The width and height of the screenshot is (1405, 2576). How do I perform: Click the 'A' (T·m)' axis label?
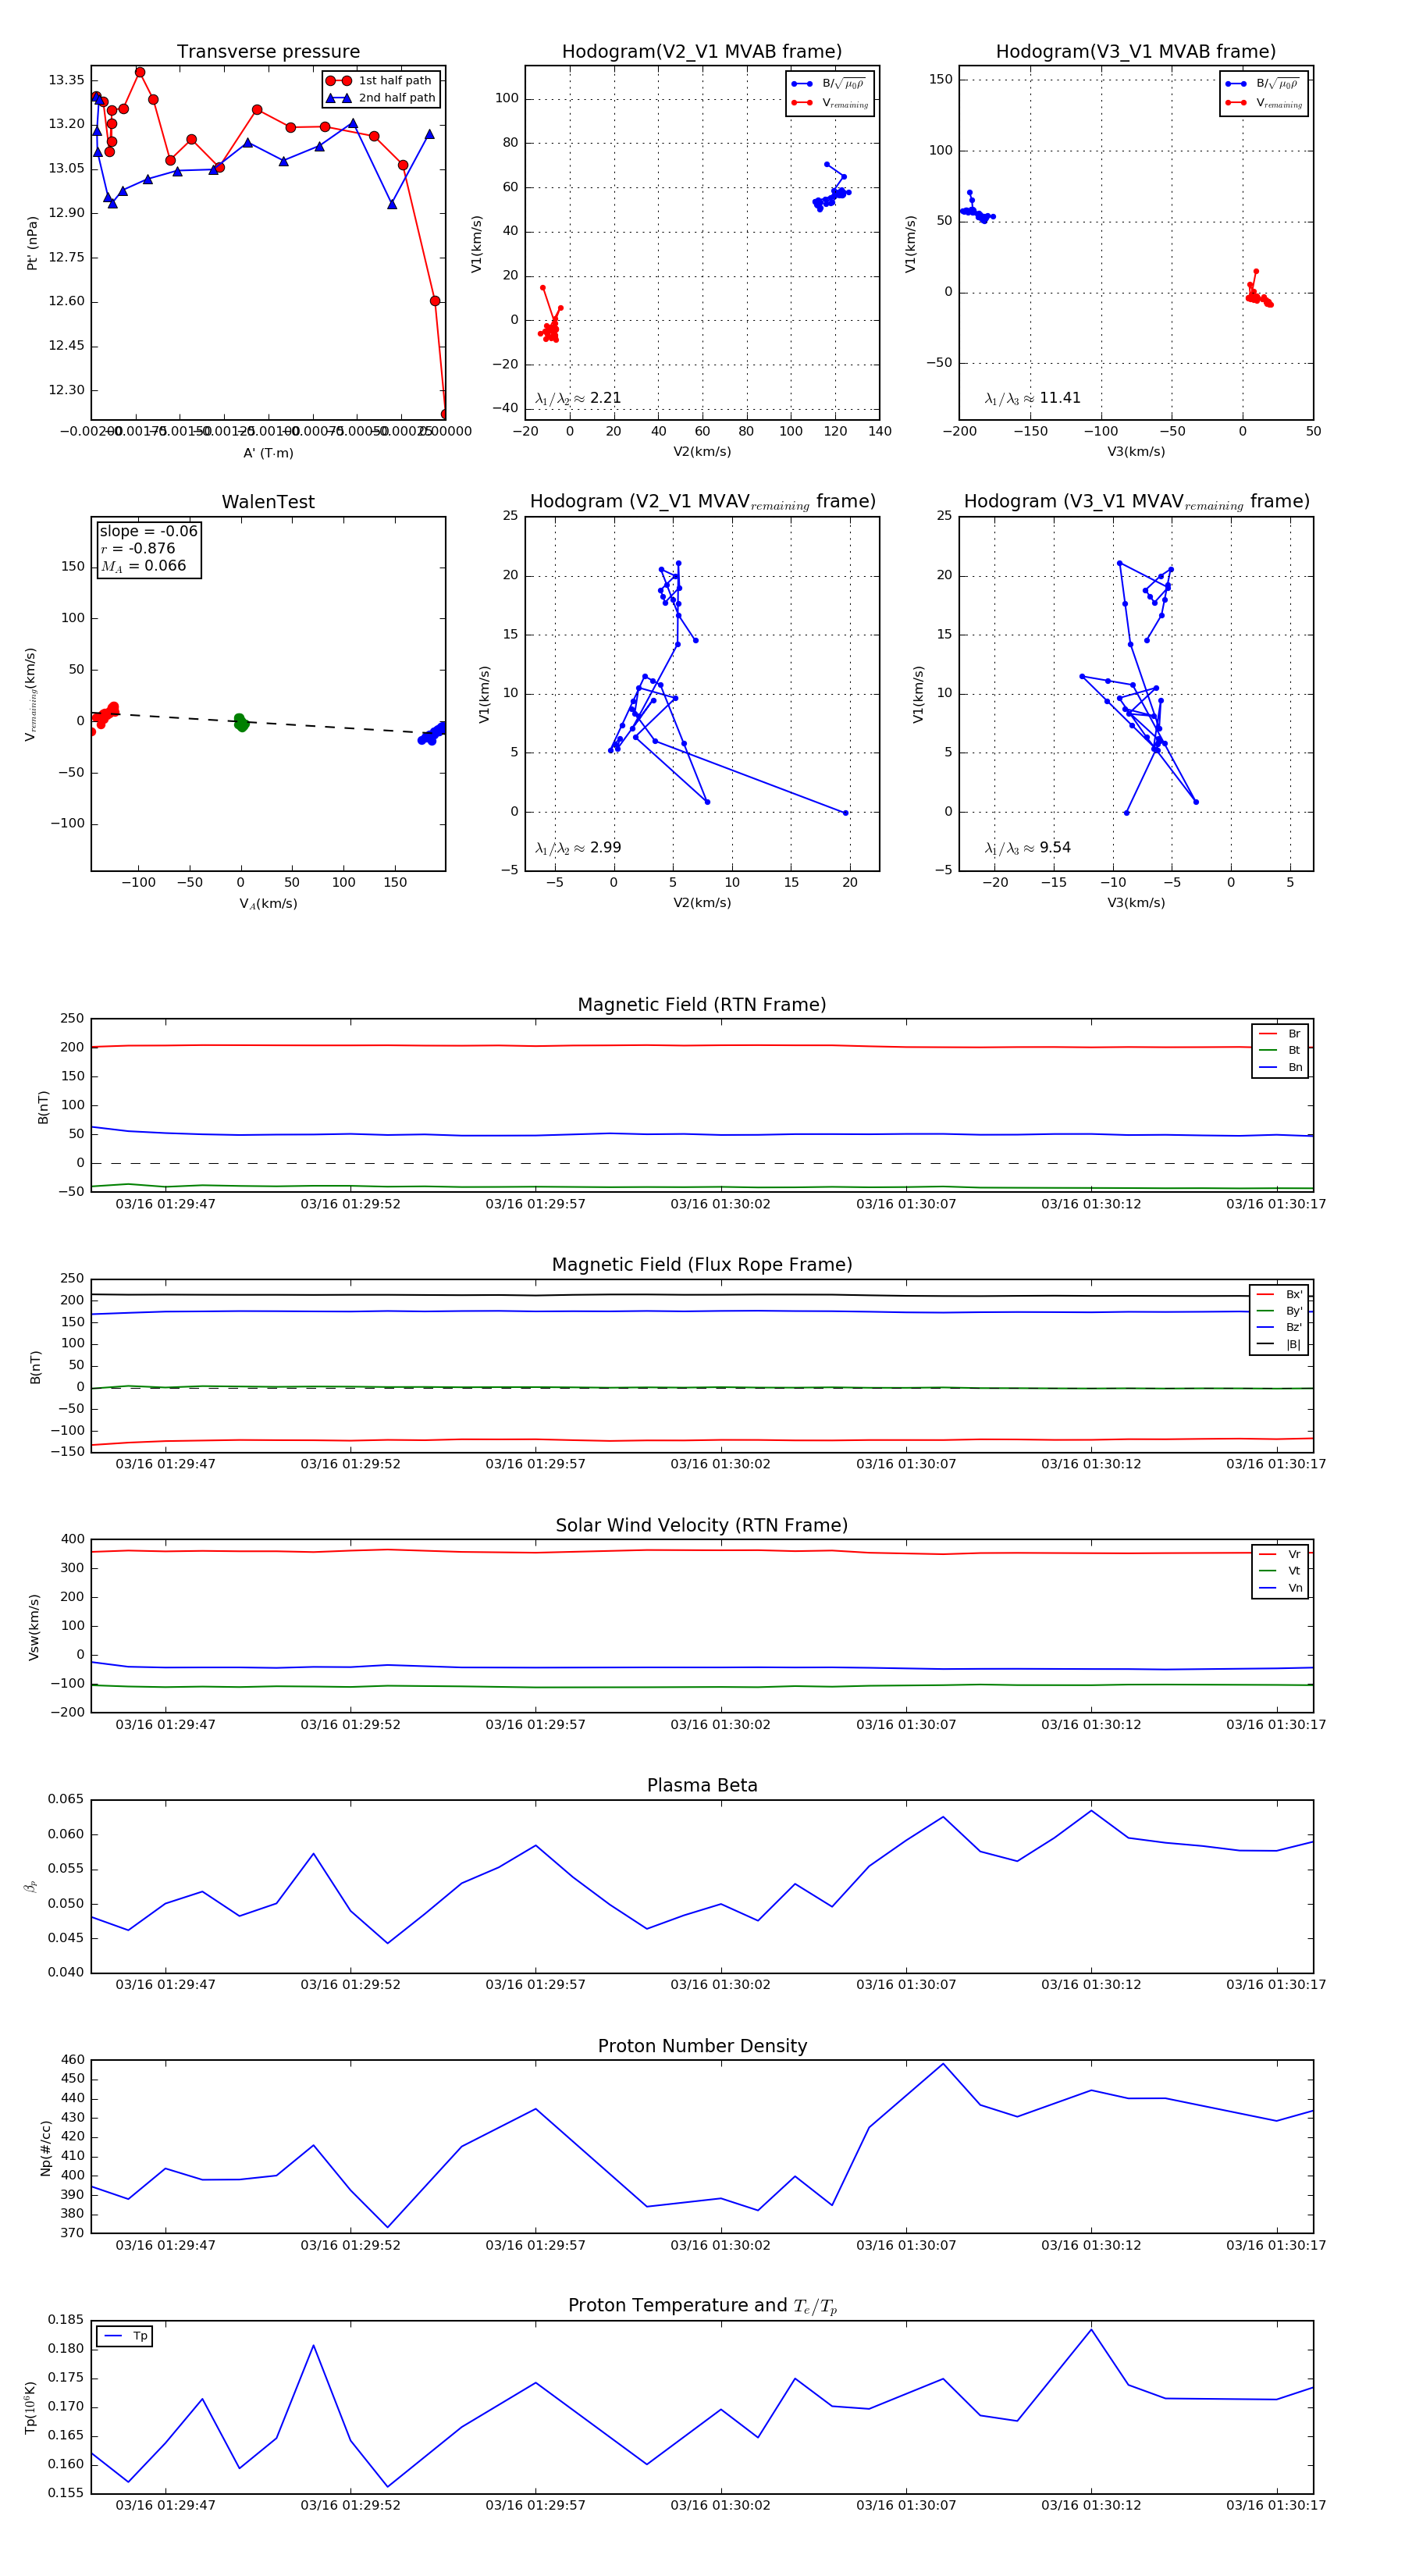click(268, 453)
